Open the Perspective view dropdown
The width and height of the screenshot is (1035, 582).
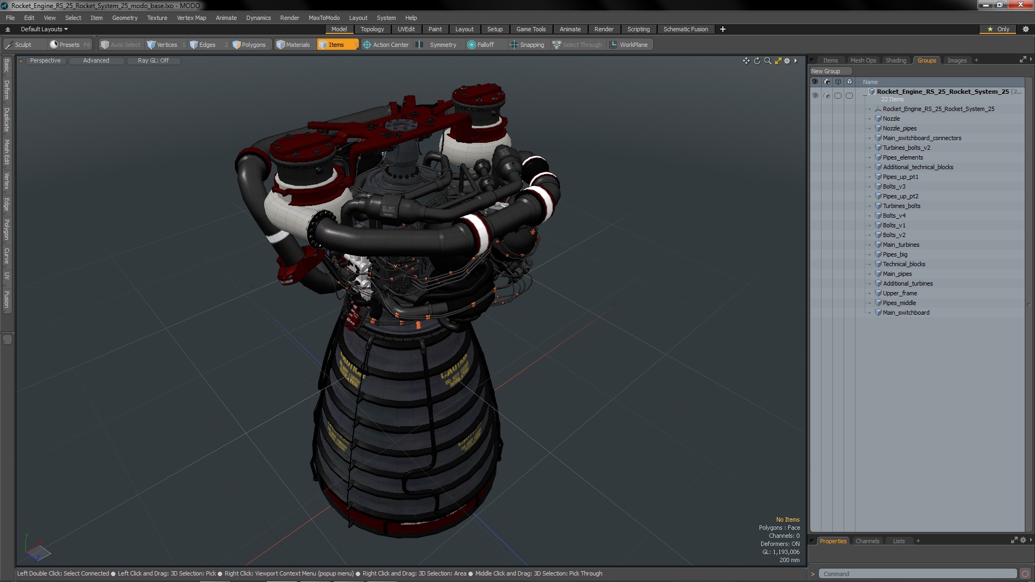click(x=45, y=60)
